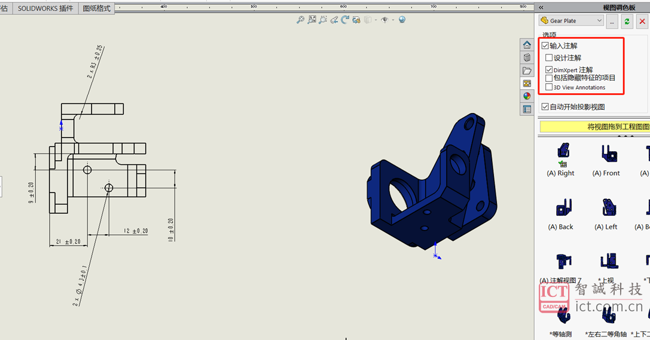Click the Hide/Show Items eye icon
The height and width of the screenshot is (340, 650).
[x=384, y=20]
